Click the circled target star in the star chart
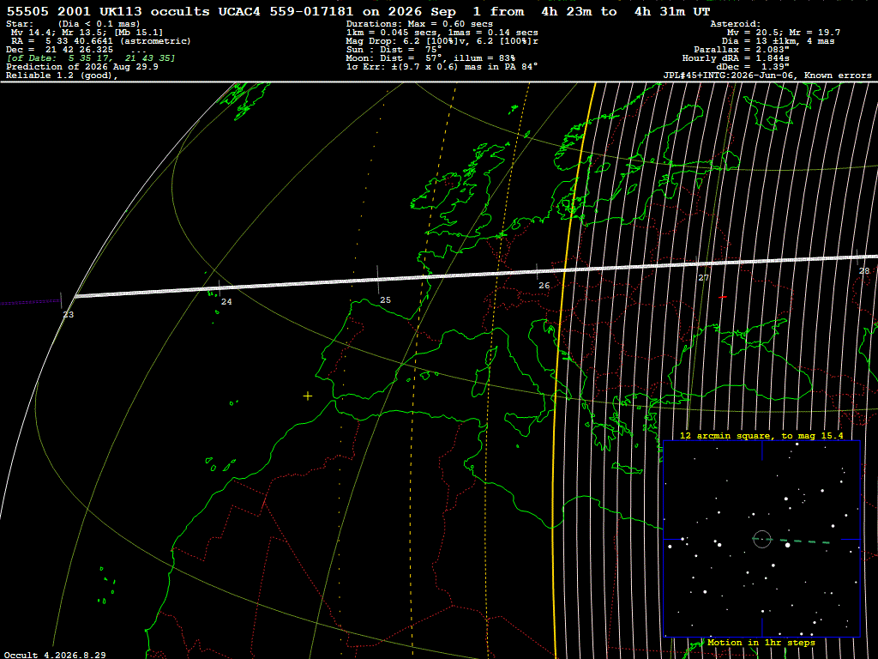Image resolution: width=878 pixels, height=659 pixels. (x=761, y=539)
